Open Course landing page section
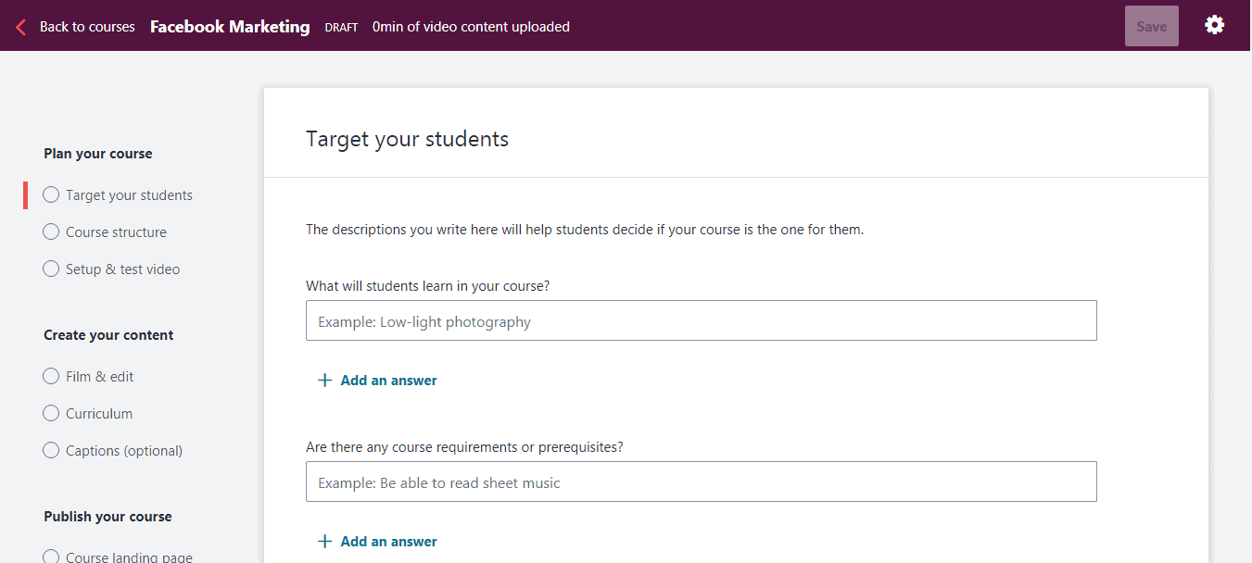Viewport: 1252px width, 563px height. (129, 557)
